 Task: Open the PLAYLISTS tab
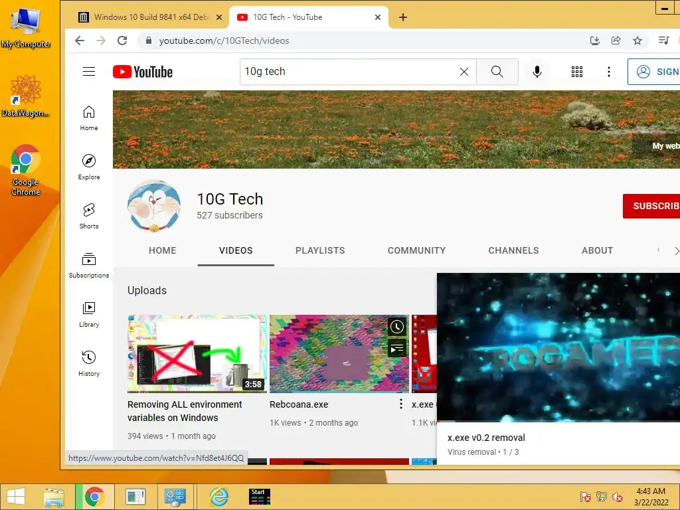[x=320, y=250]
